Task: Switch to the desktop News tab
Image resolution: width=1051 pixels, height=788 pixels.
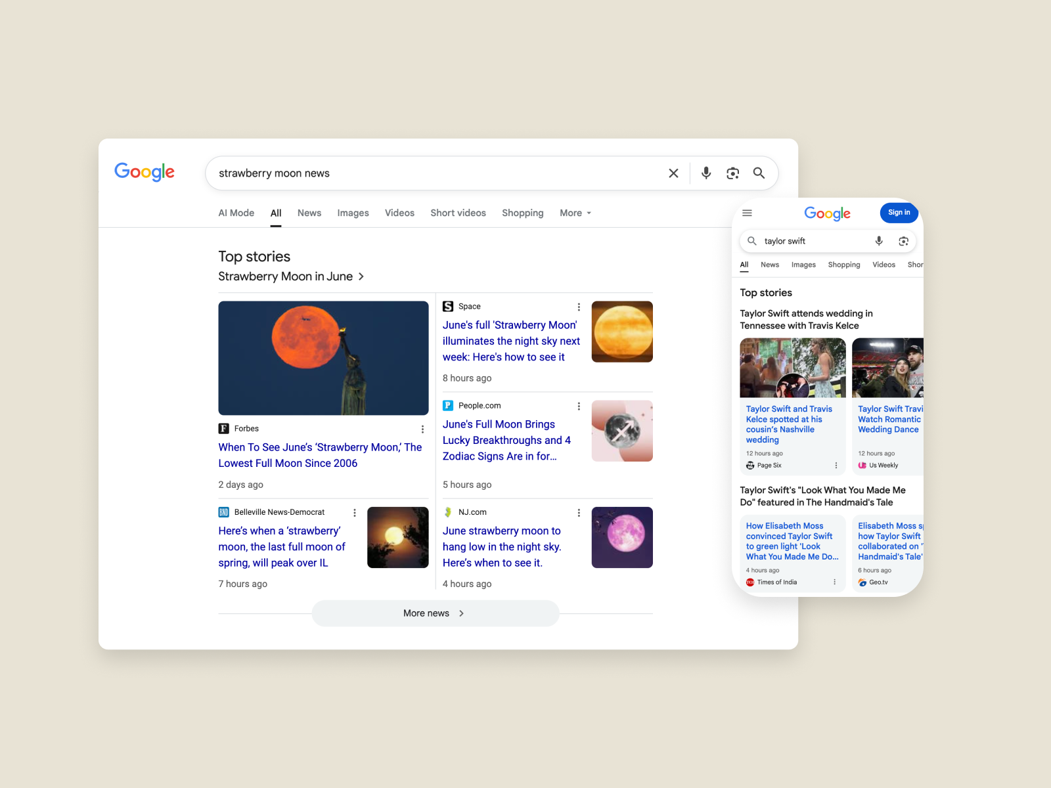Action: (309, 213)
